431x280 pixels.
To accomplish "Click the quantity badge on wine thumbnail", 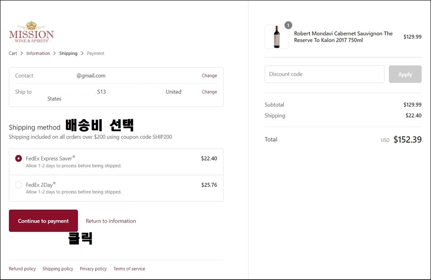I will (288, 25).
